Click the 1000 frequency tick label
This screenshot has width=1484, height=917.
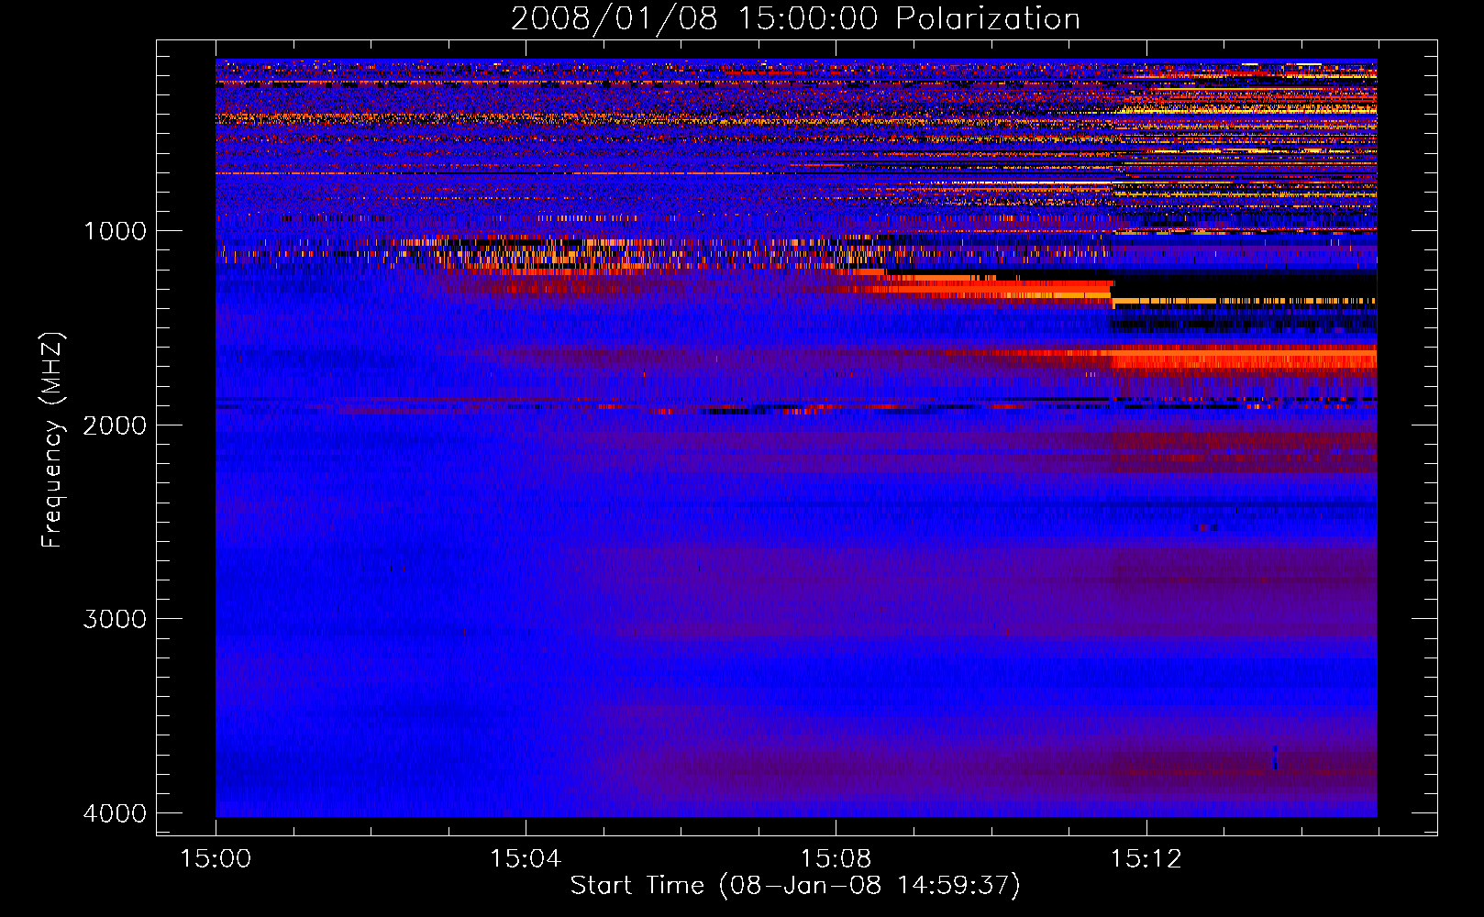pos(115,230)
